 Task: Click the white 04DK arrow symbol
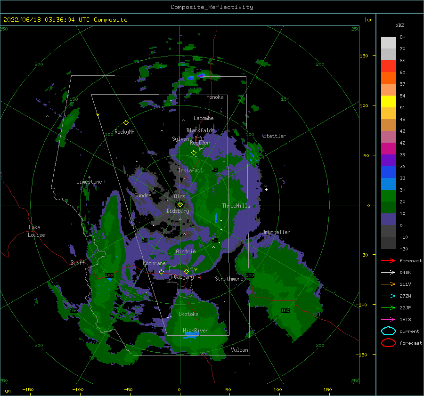[388, 272]
